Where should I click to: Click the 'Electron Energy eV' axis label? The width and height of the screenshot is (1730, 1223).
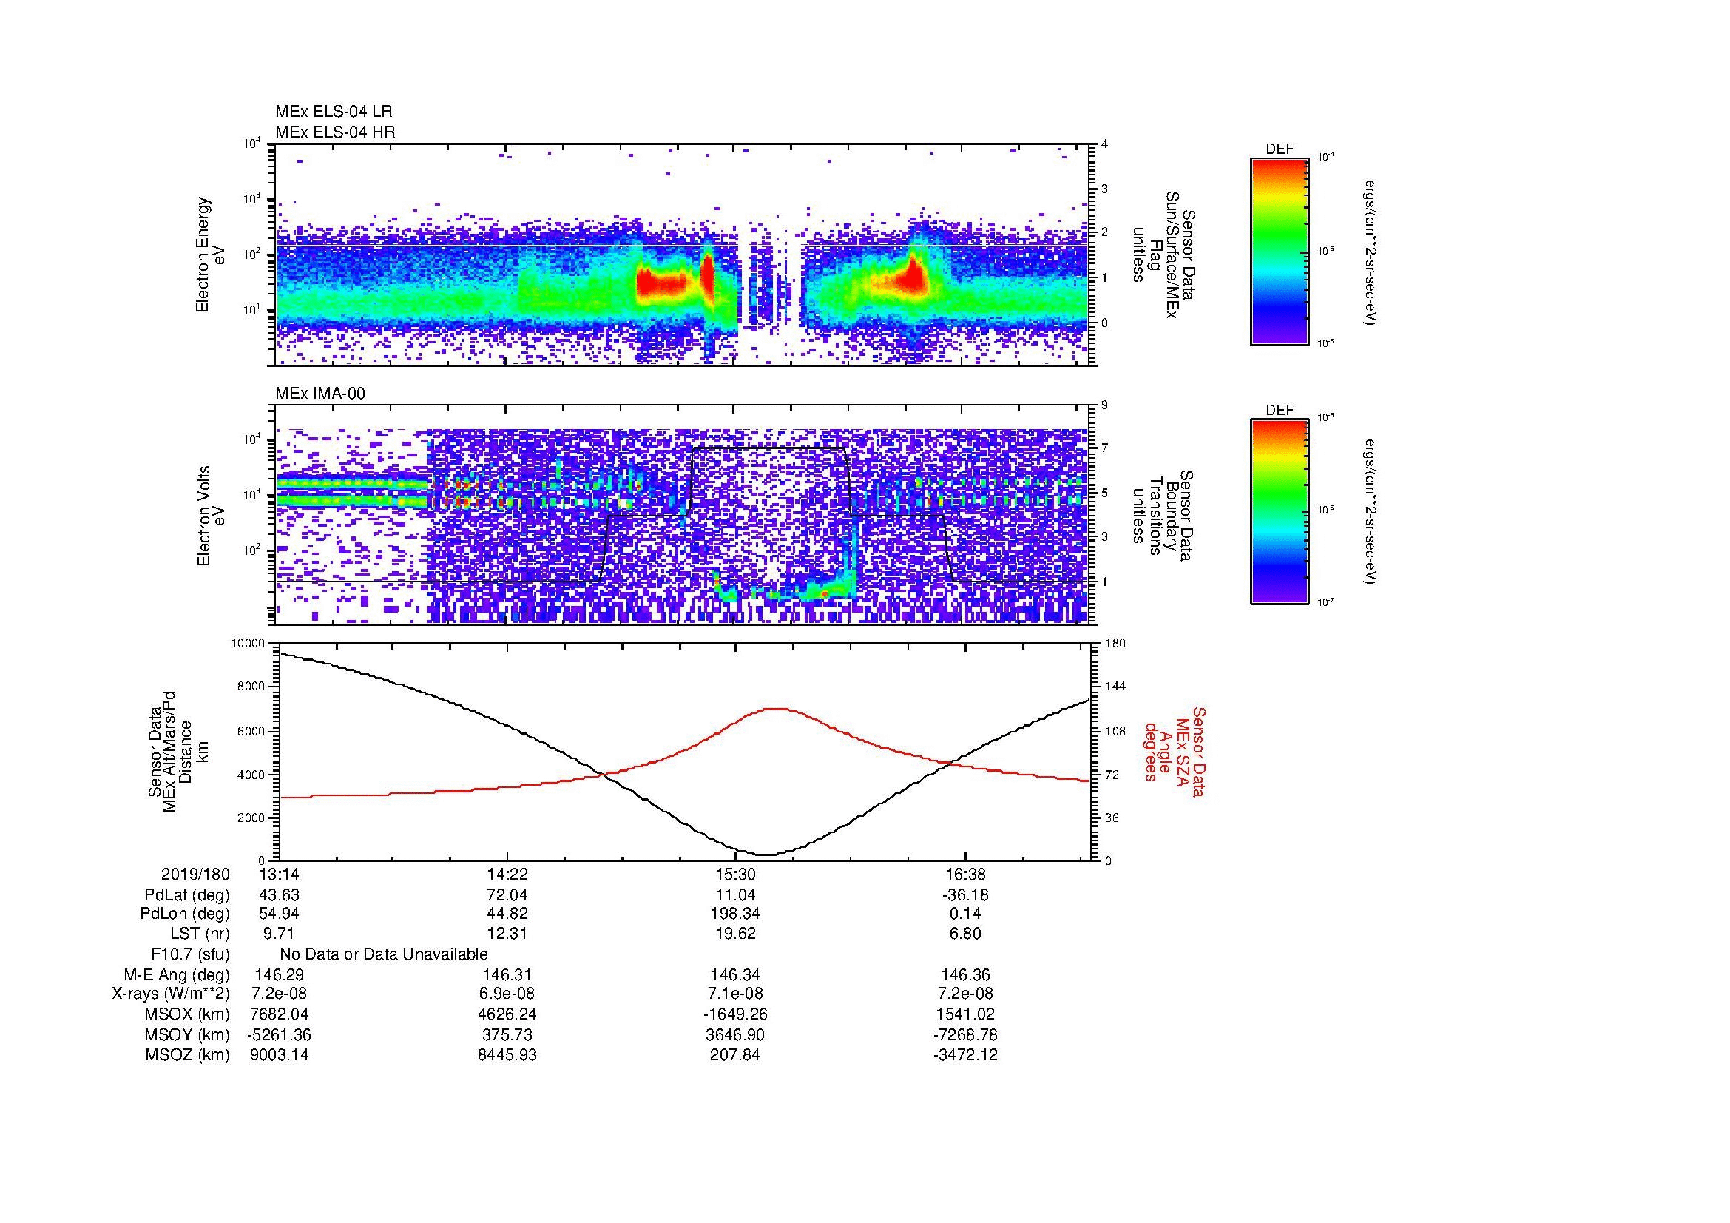pyautogui.click(x=211, y=255)
